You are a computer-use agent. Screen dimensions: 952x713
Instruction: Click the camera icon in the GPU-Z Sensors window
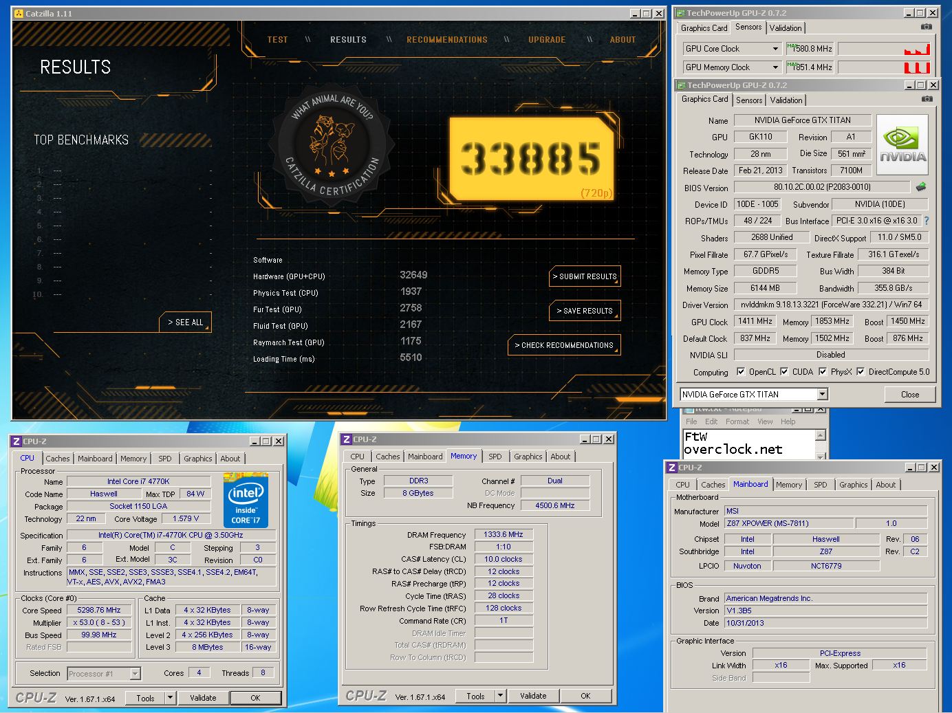click(927, 27)
